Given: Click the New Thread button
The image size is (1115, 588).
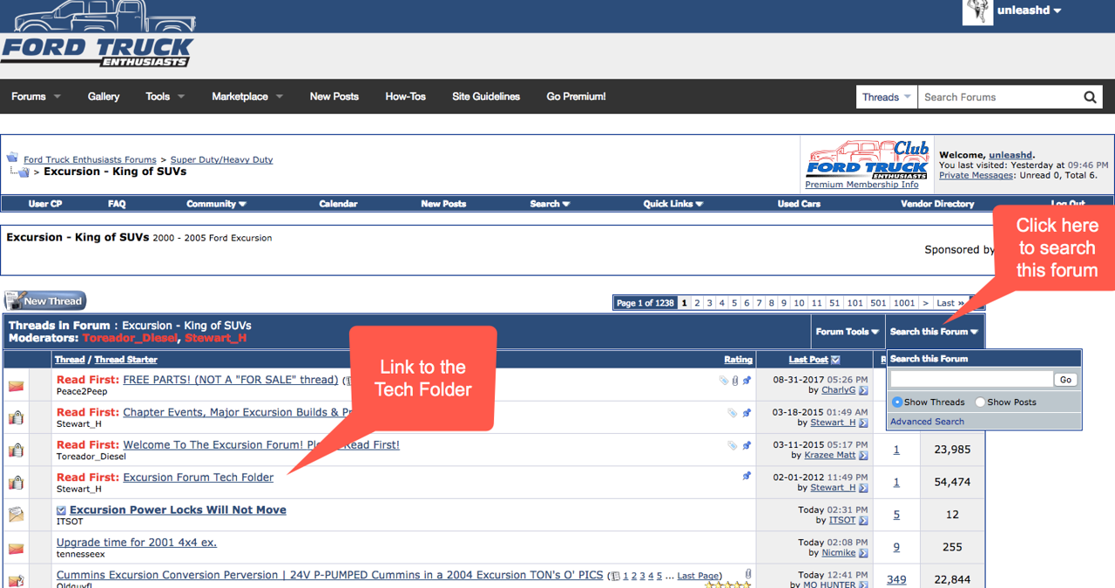Looking at the screenshot, I should coord(44,301).
